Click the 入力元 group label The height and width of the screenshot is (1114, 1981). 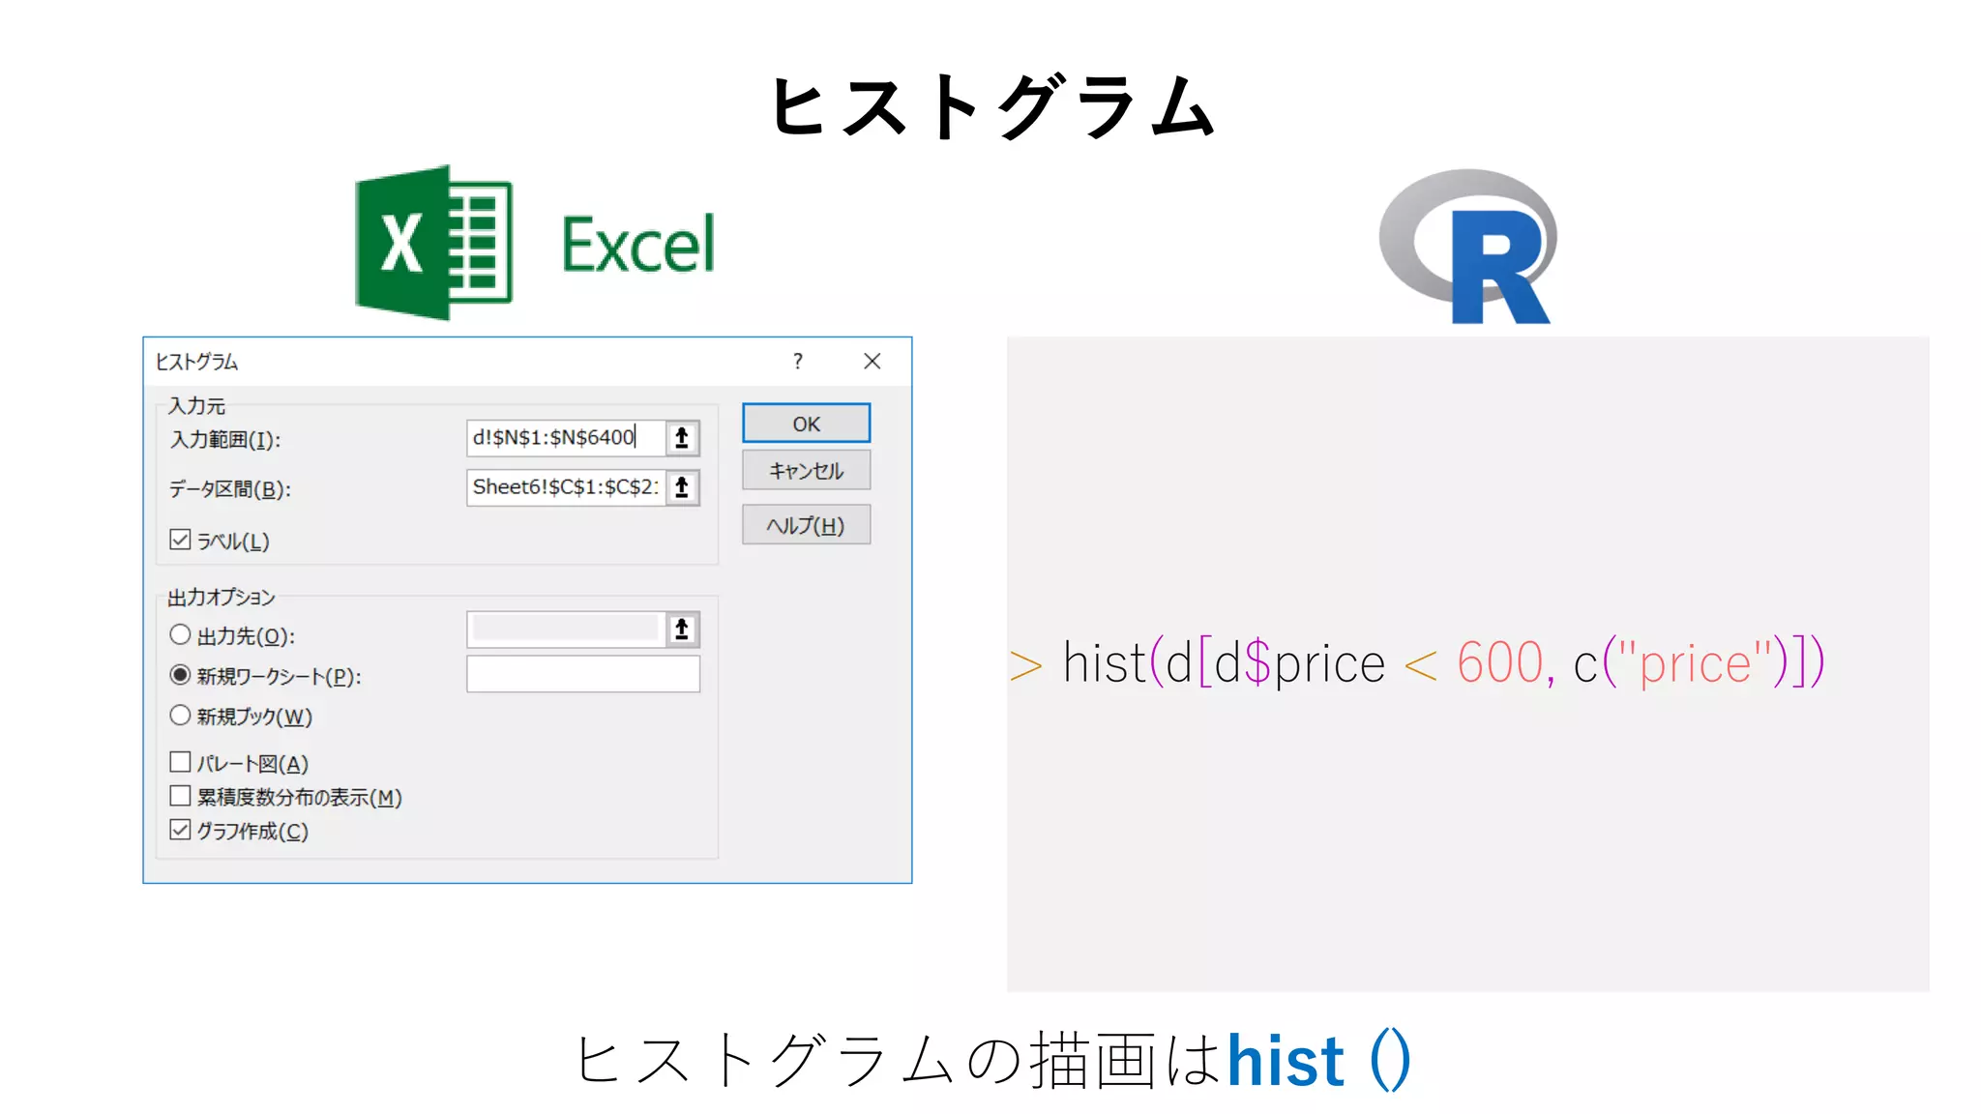coord(196,406)
